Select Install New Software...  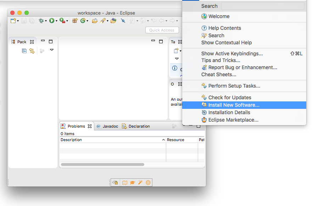coord(244,105)
